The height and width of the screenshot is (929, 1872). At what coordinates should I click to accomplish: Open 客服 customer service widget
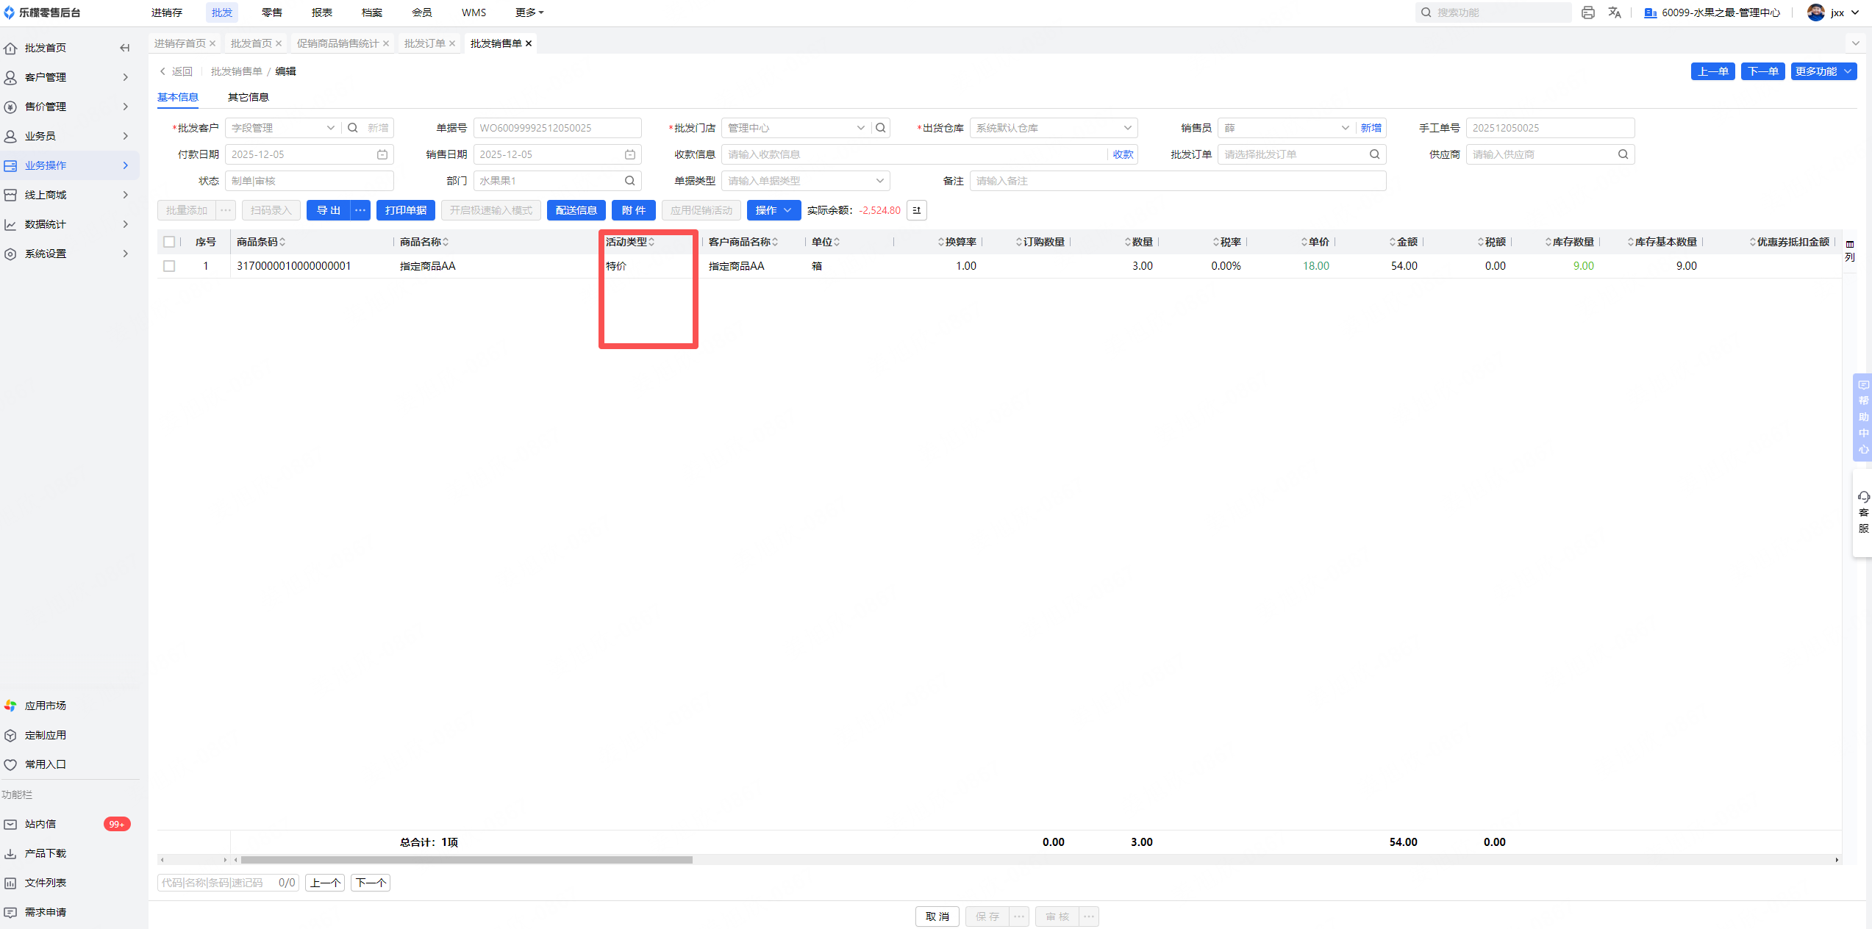(1862, 512)
